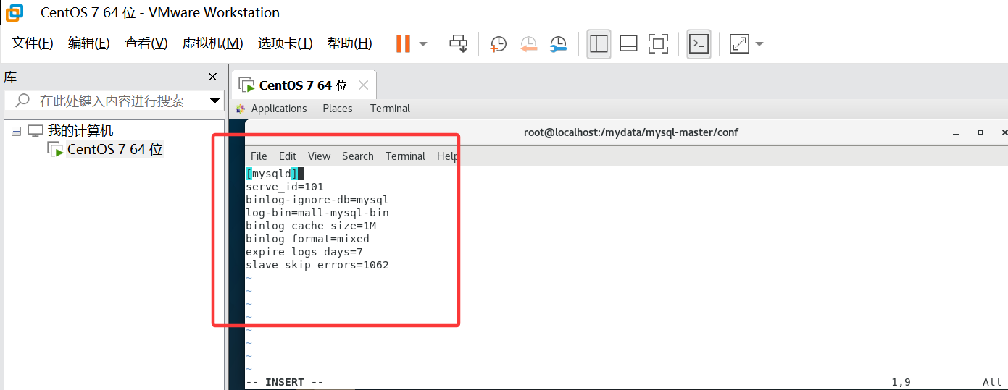Pause the virtual machine with the orange button
This screenshot has height=390, width=1008.
click(403, 43)
